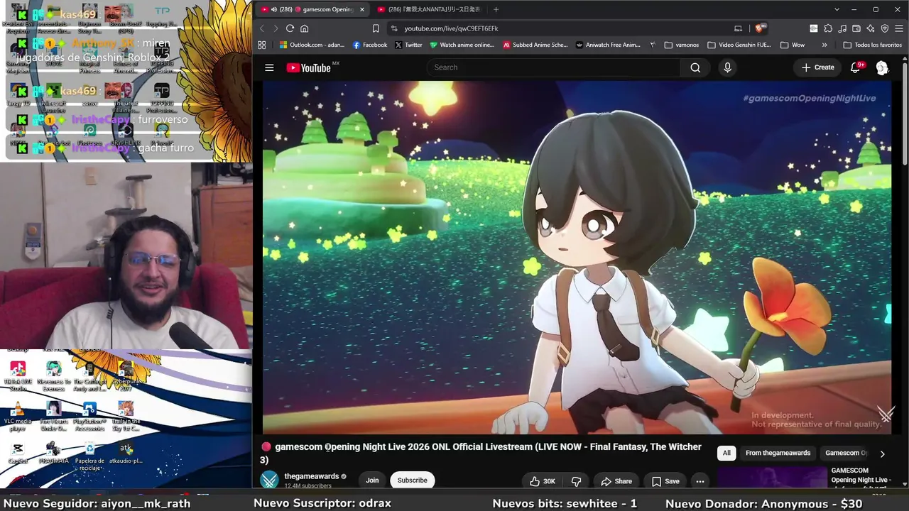The height and width of the screenshot is (511, 909).
Task: Click the YouTube search magnifier button
Action: pos(695,67)
